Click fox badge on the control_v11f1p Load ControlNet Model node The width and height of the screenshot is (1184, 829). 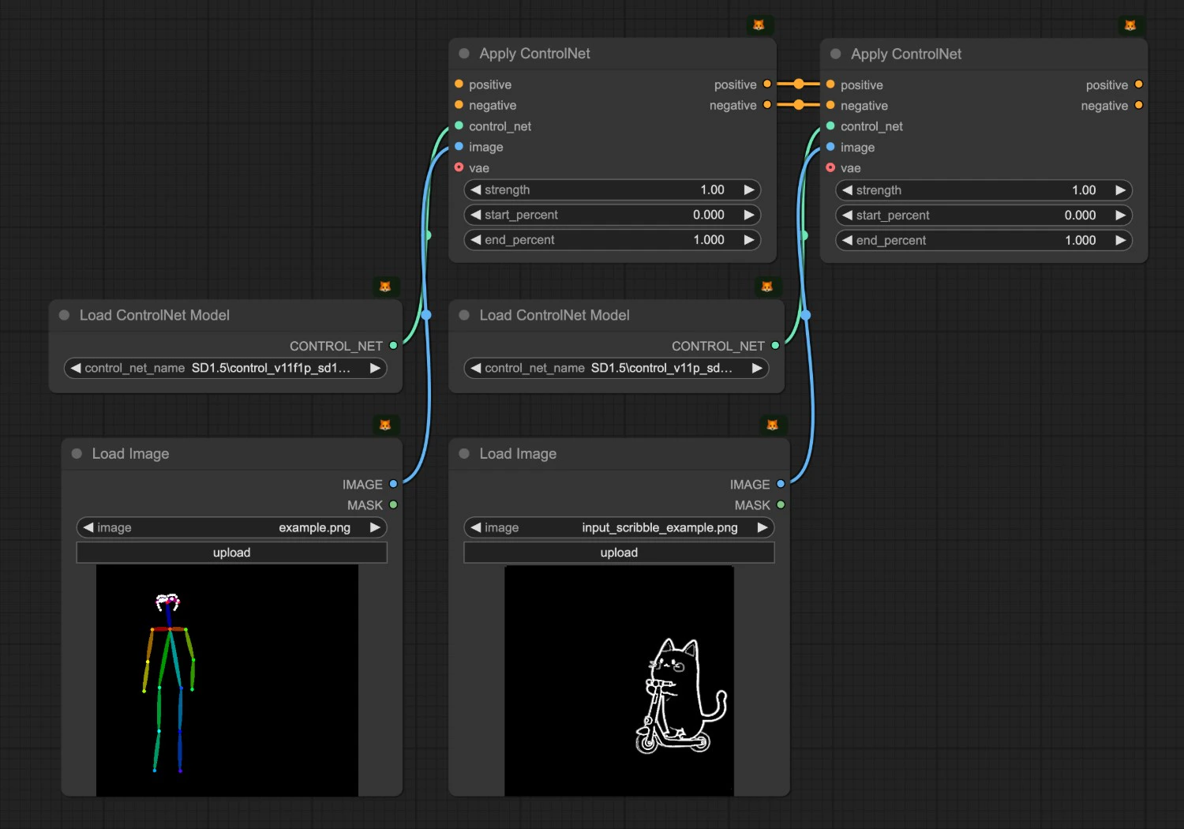(x=385, y=287)
